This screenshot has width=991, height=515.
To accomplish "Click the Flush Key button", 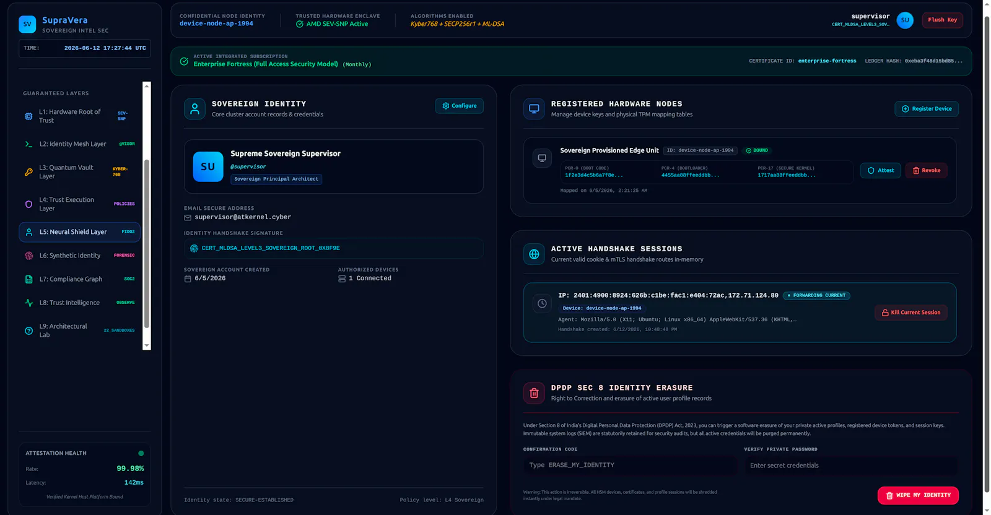I will click(x=942, y=20).
